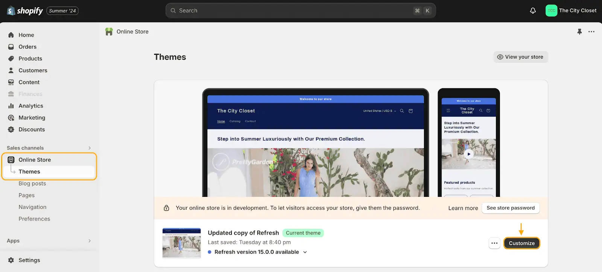Click the Content icon in the sidebar

click(x=11, y=82)
